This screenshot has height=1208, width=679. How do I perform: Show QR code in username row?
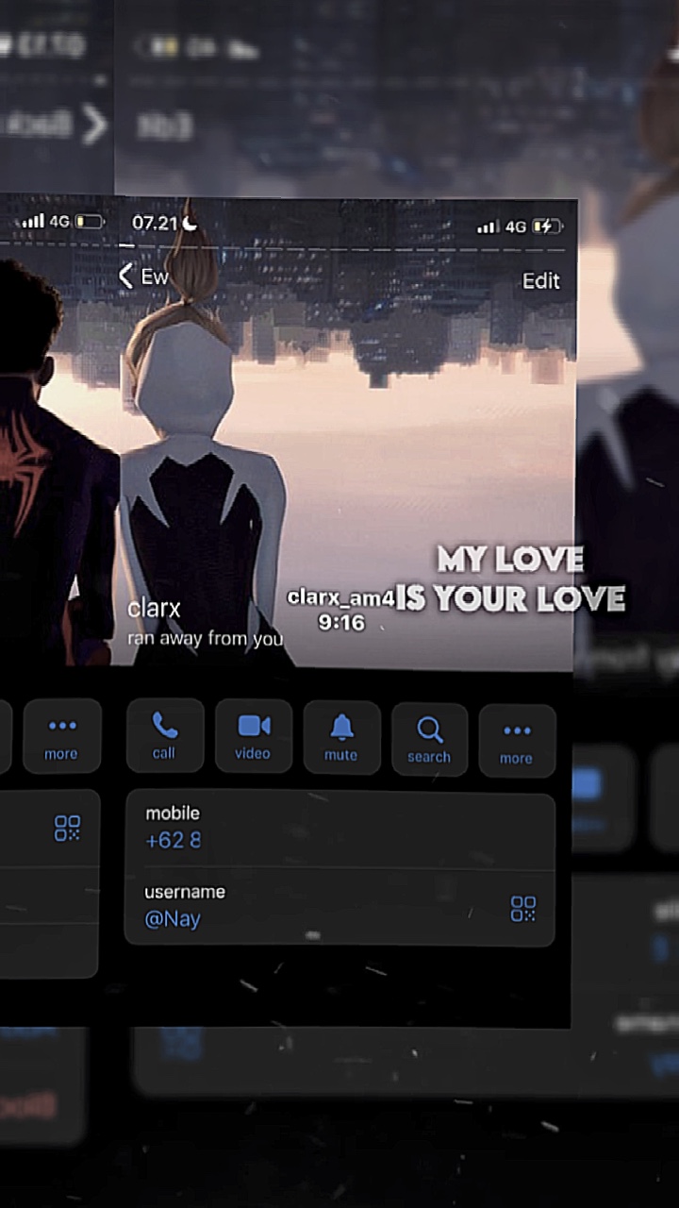point(522,909)
